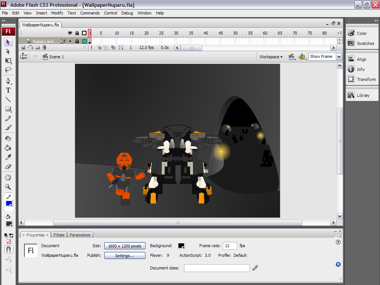Screen dimensions: 380x285
Task: Toggle show/hide all layers eye icon
Action: click(70, 33)
